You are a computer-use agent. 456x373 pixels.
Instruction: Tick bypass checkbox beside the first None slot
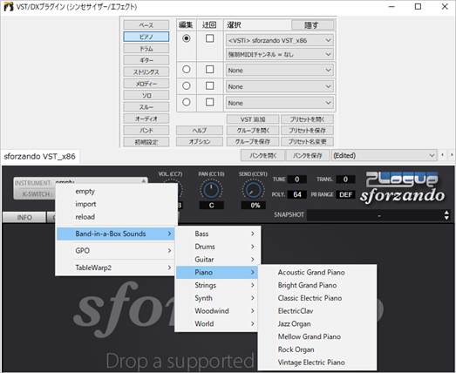(x=209, y=70)
